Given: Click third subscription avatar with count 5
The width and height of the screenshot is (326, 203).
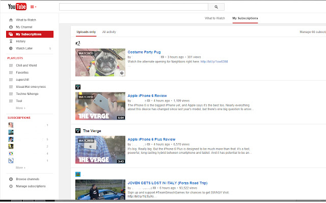Looking at the screenshot, I should (11, 139).
